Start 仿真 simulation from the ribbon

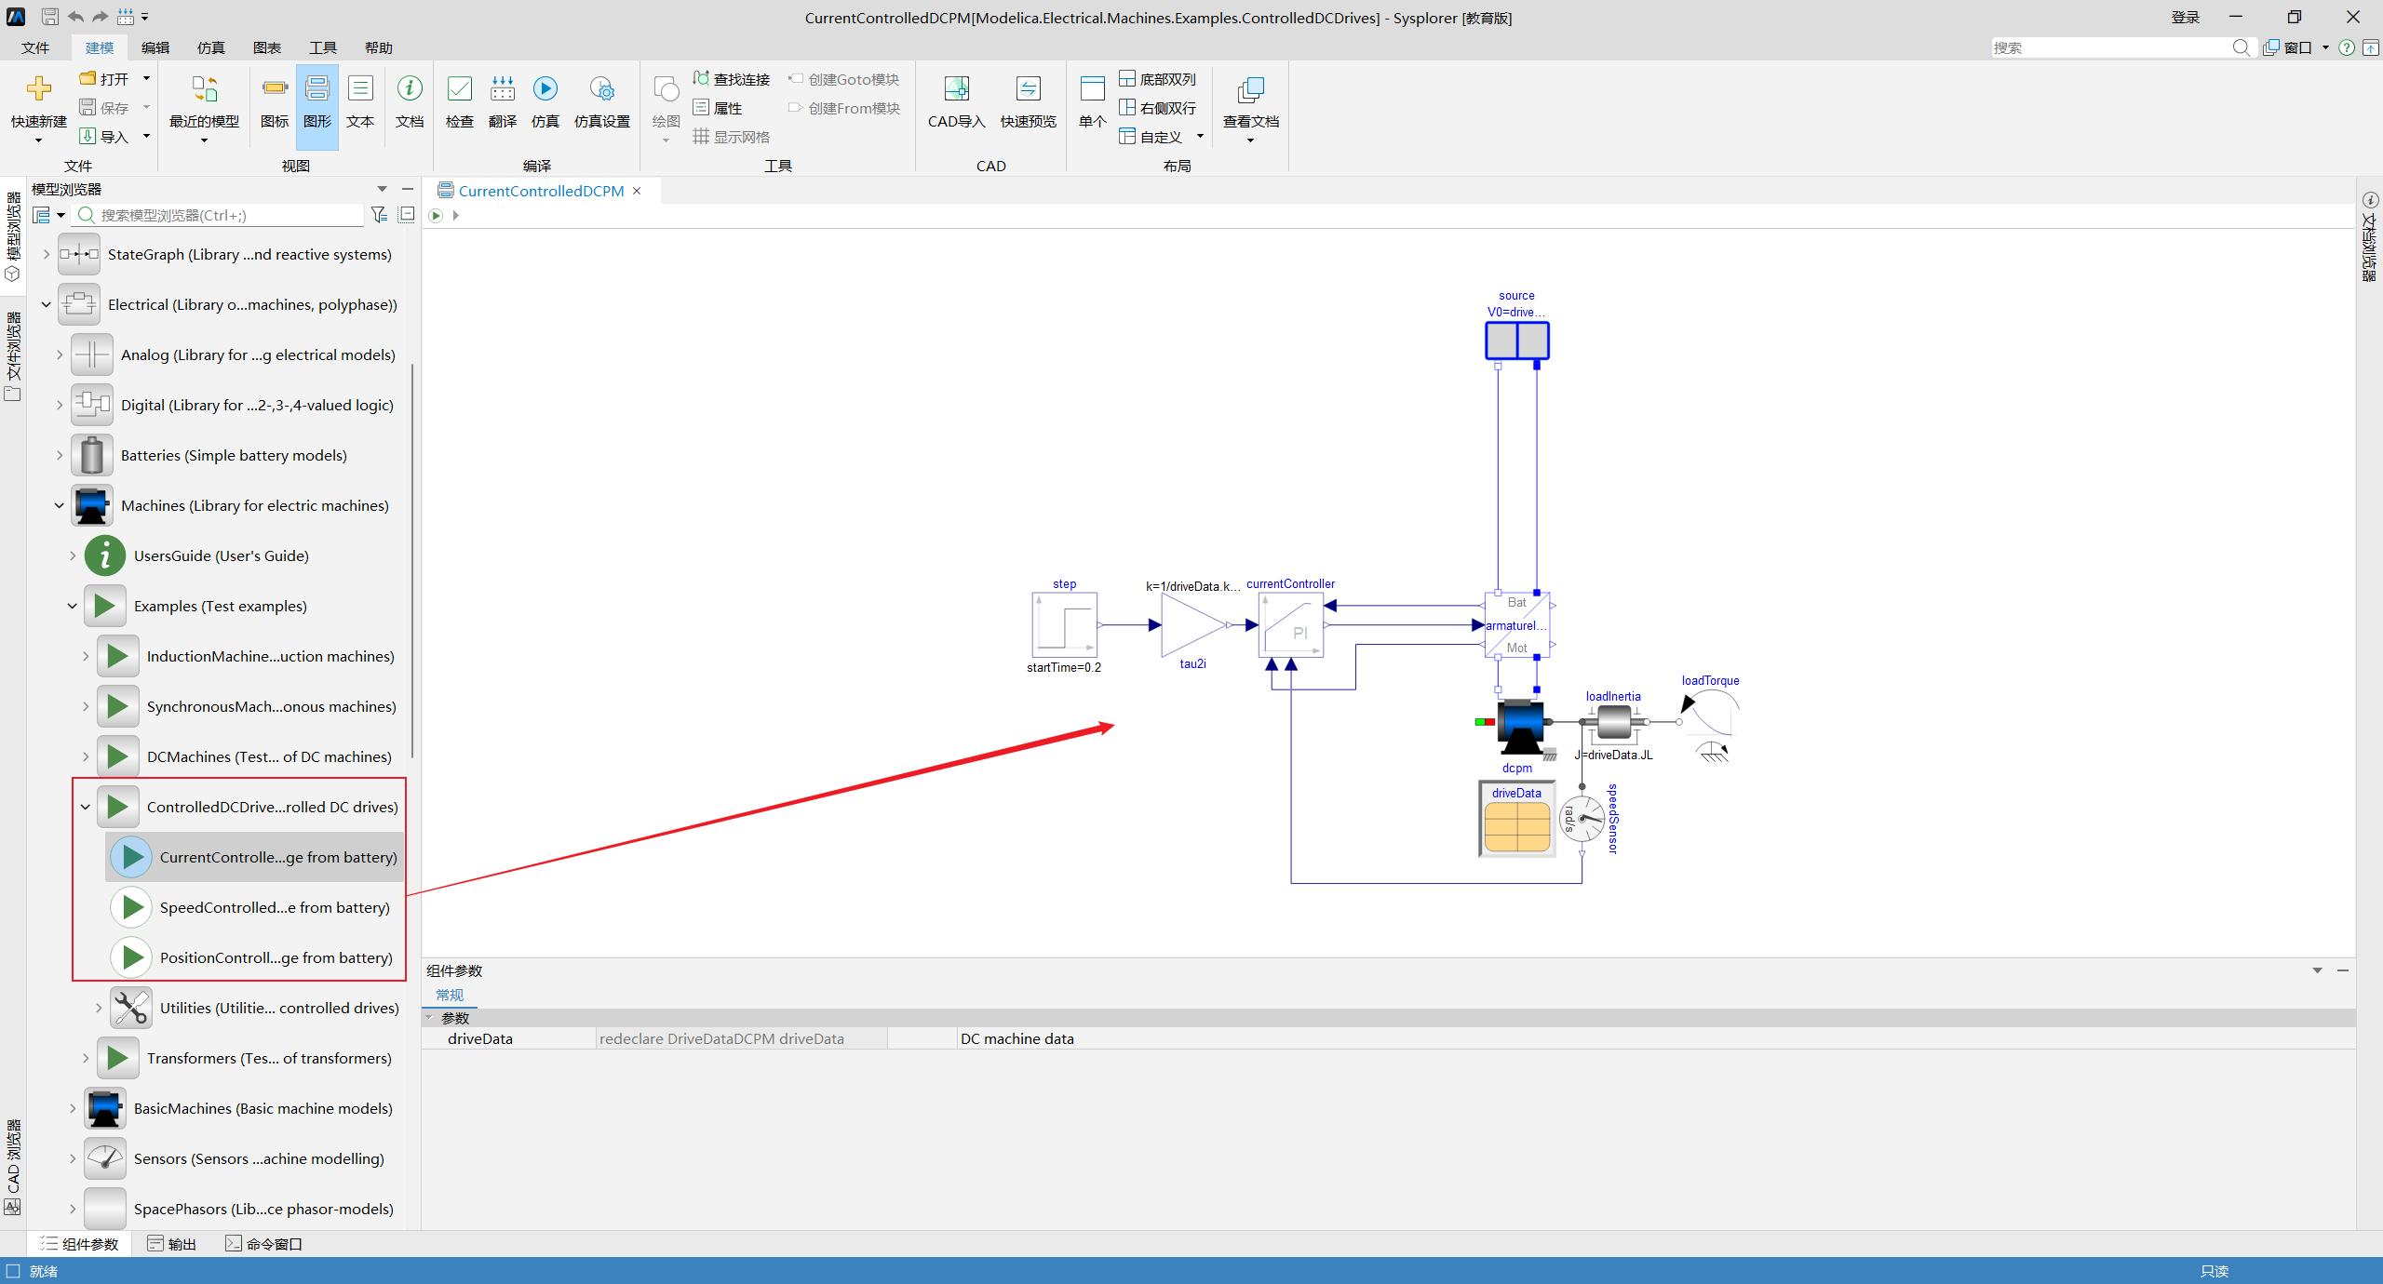tap(545, 88)
